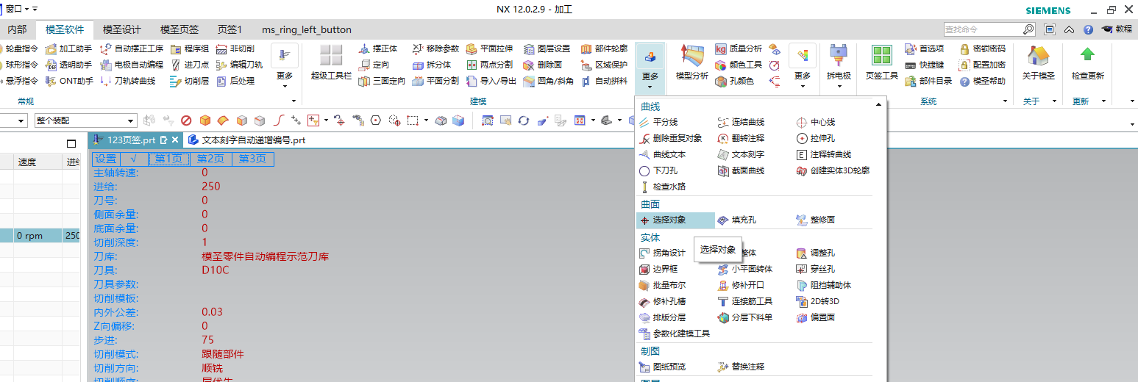Click 替换注释 replace annotation menu item
The image size is (1138, 382).
pos(741,367)
